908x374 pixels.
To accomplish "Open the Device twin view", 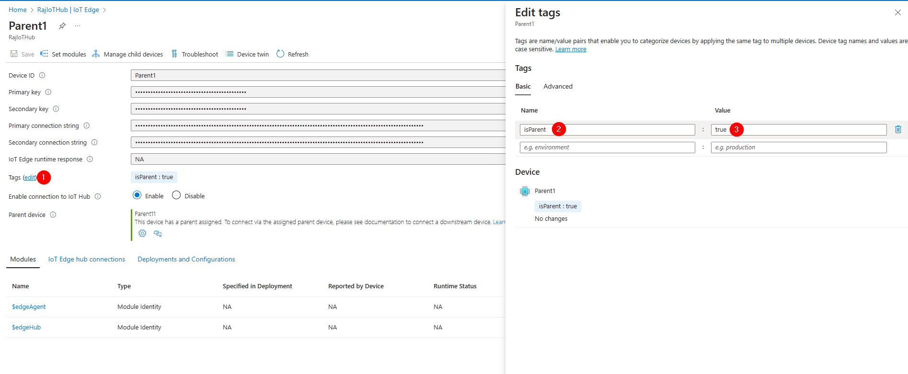I will pyautogui.click(x=247, y=54).
